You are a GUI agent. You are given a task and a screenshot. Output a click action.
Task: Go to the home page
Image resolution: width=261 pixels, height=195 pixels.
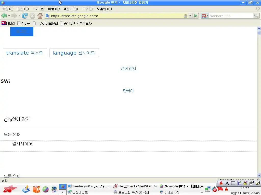[x=40, y=16]
